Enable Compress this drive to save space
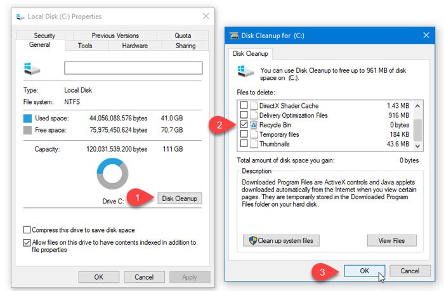 tap(27, 230)
